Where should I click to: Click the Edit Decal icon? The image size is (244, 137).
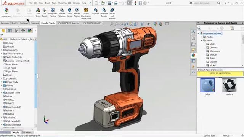pos(44,13)
